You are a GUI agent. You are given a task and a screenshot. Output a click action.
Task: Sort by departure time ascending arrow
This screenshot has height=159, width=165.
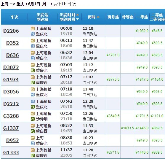(78, 15)
